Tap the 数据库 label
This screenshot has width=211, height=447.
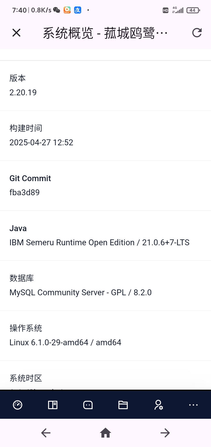(x=22, y=278)
